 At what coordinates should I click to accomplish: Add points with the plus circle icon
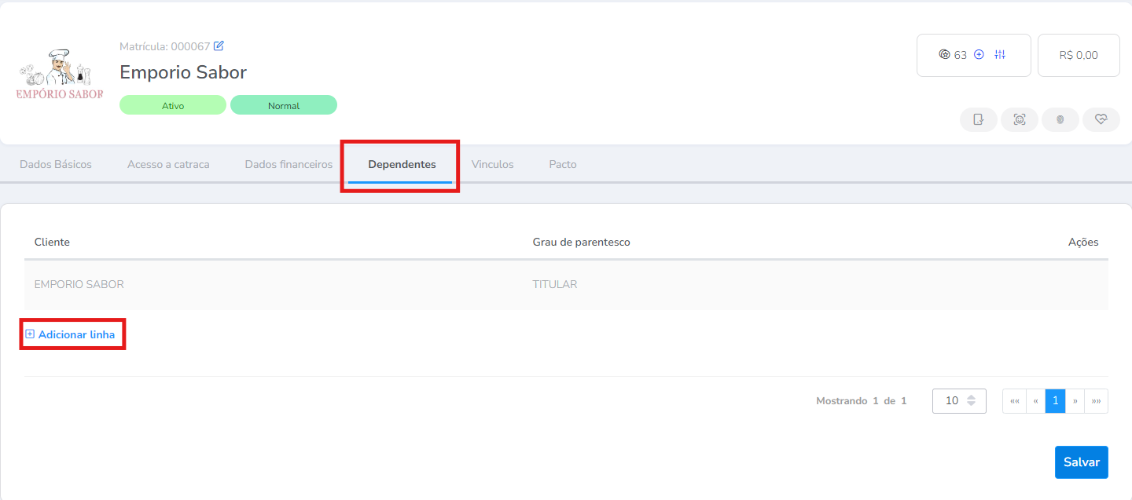(x=979, y=55)
